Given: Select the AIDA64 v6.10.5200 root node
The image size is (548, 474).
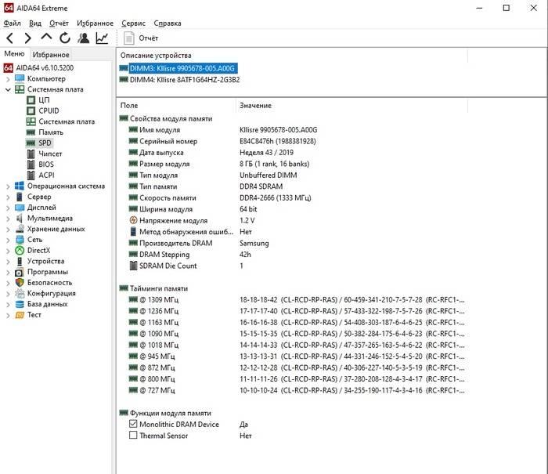Looking at the screenshot, I should pos(45,67).
